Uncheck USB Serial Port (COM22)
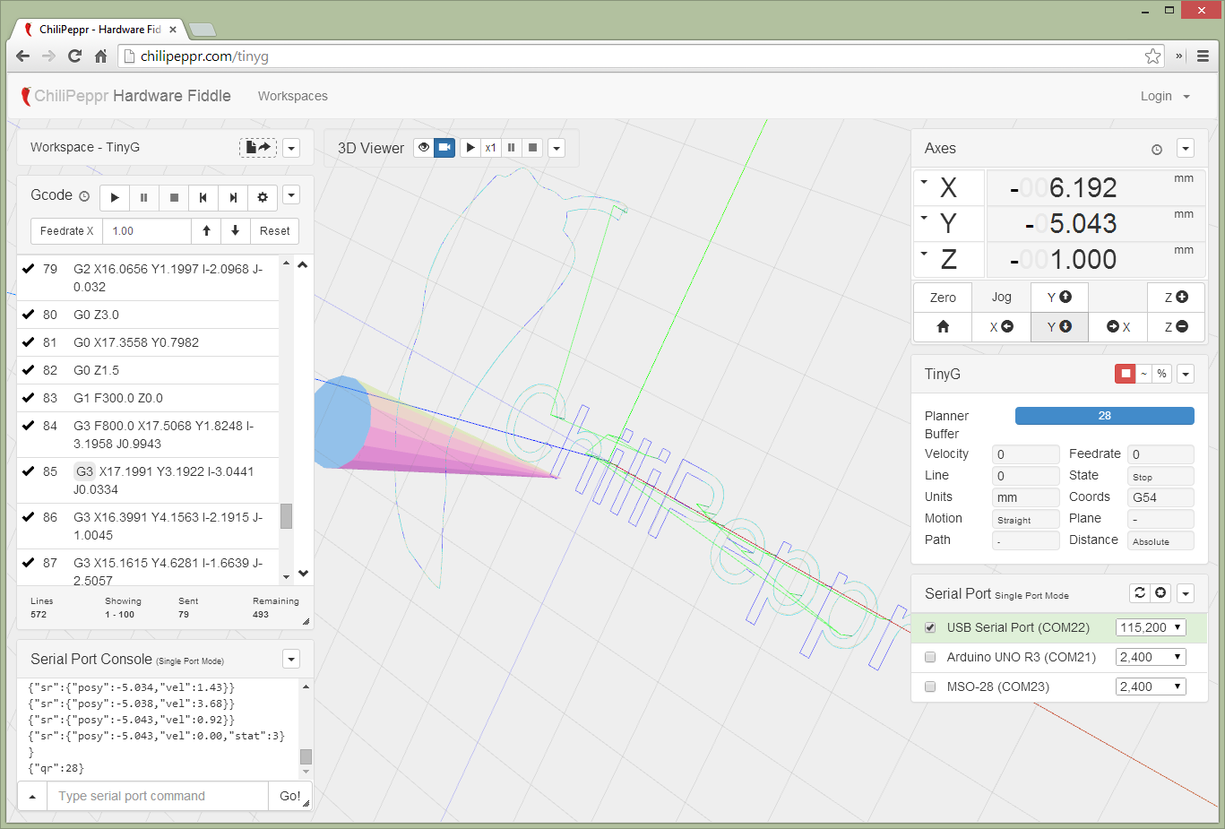 (x=930, y=628)
